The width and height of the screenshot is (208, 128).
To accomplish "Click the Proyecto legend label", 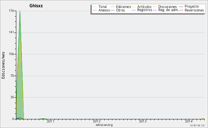I will pyautogui.click(x=192, y=7).
